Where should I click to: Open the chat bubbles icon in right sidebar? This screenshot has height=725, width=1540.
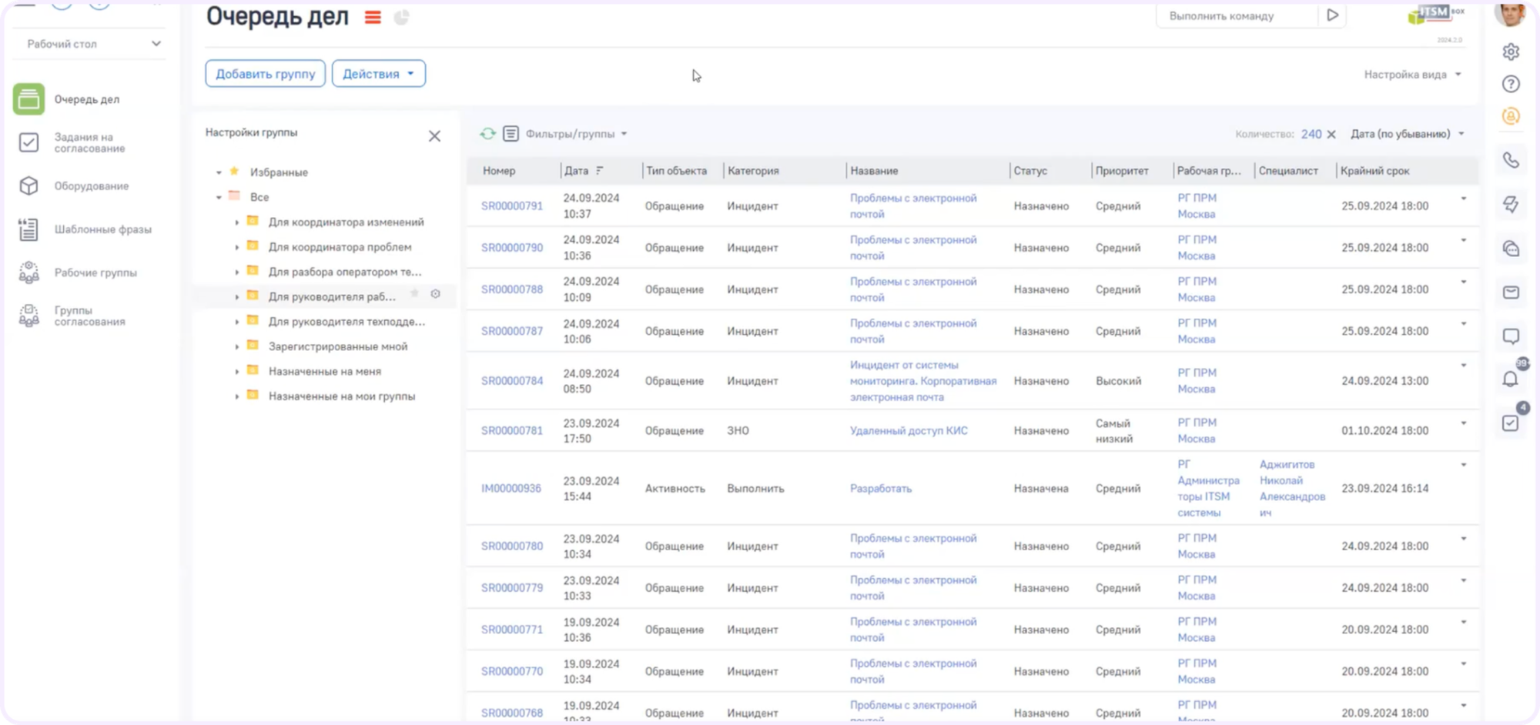(x=1511, y=249)
